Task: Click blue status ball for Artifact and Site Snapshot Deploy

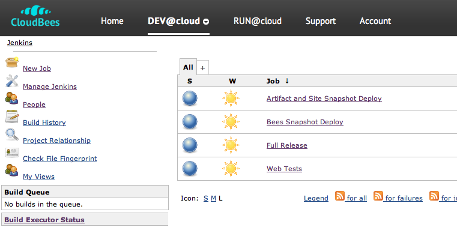Action: tap(190, 98)
